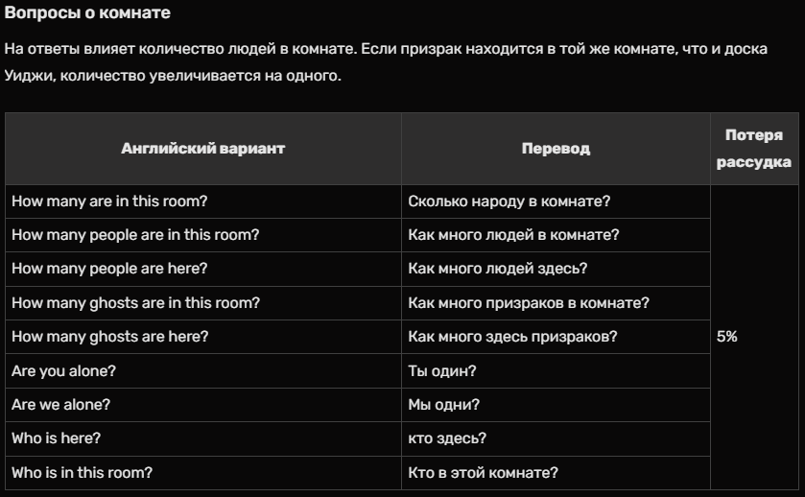Screen dimensions: 805x497
Task: Click "How many ghosts are in this room?"
Action: point(135,303)
